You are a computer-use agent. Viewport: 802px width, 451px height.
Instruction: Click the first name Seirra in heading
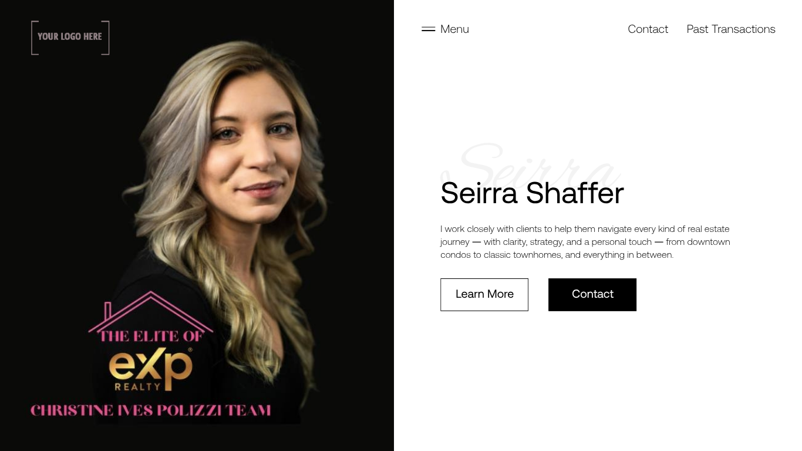479,193
